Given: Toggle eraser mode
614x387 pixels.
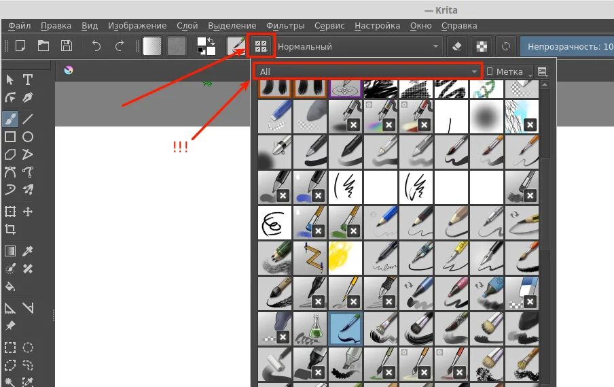Looking at the screenshot, I should [x=457, y=46].
